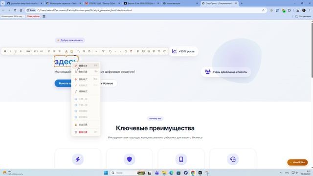The width and height of the screenshot is (313, 176).
Task: Click the '+55% роста' card
Action: click(x=183, y=51)
